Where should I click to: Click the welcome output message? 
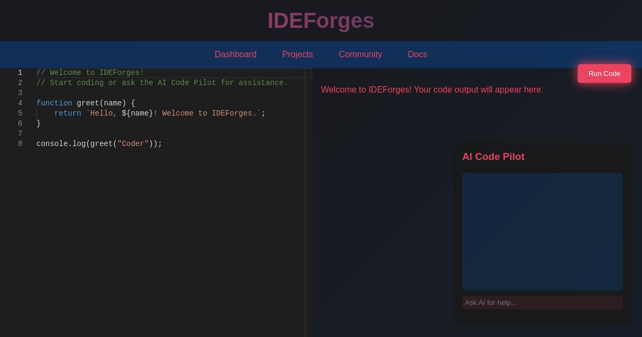(x=432, y=90)
